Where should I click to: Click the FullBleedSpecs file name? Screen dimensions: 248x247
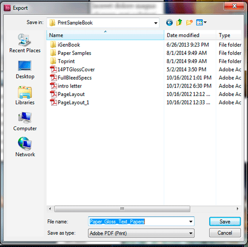tap(74, 78)
